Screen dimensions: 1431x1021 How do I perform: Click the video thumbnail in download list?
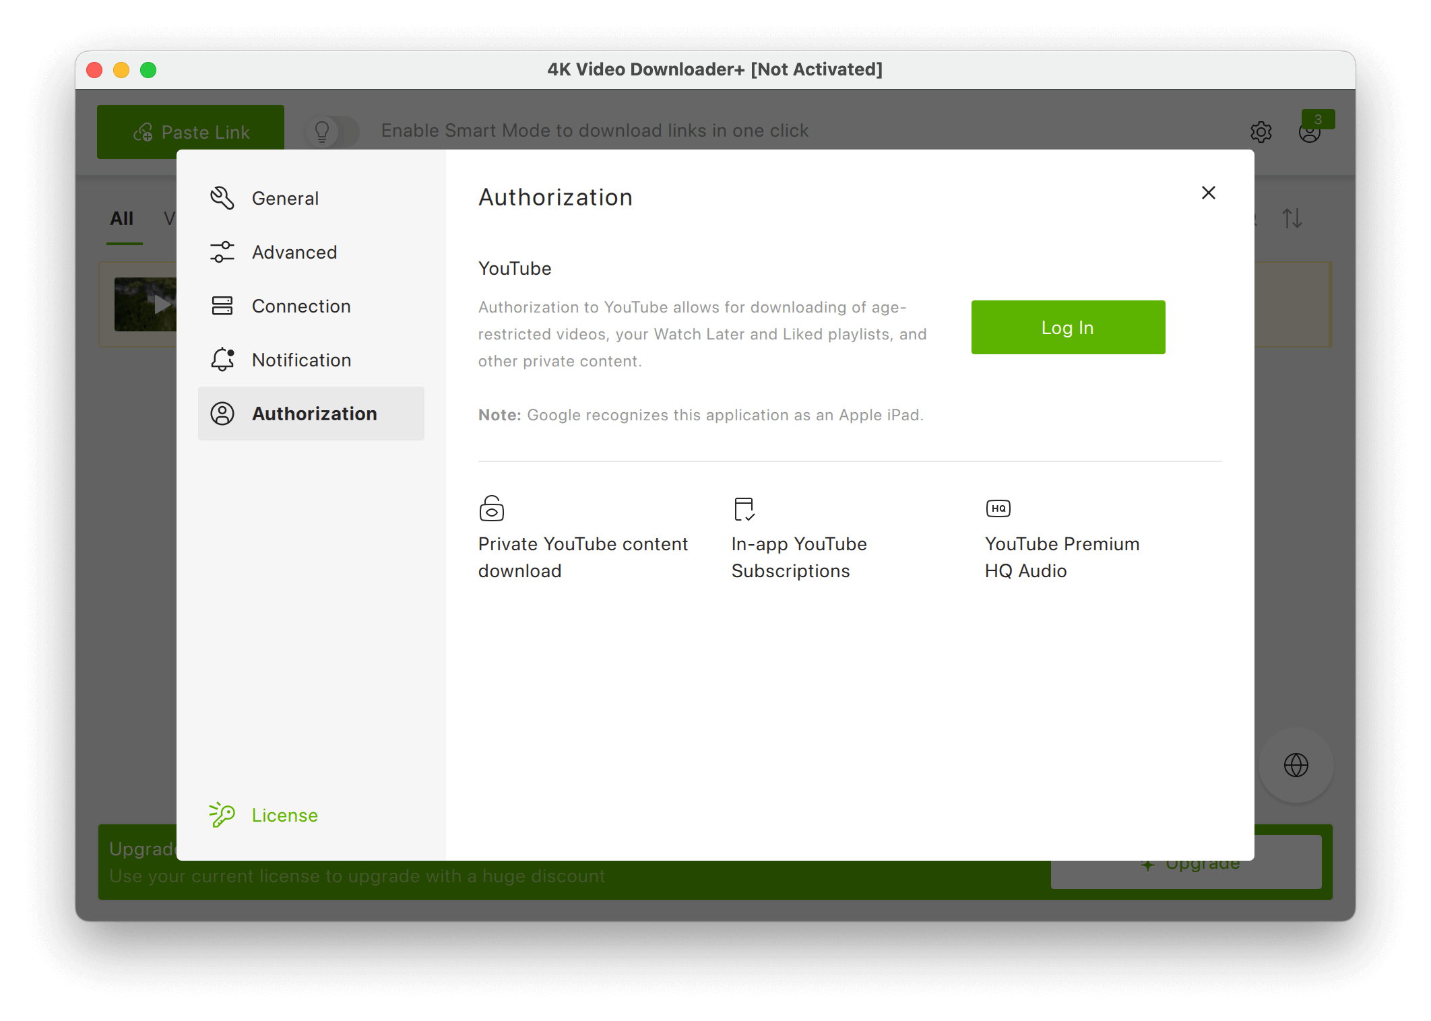(x=146, y=304)
